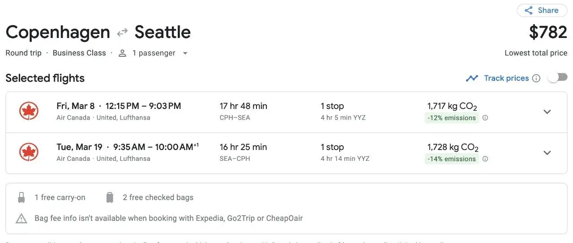Open the 1 passenger dropdown arrow
The width and height of the screenshot is (573, 243).
[x=185, y=53]
